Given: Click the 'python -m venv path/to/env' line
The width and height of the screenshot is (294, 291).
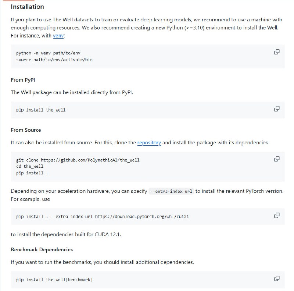Looking at the screenshot, I should tap(48, 53).
